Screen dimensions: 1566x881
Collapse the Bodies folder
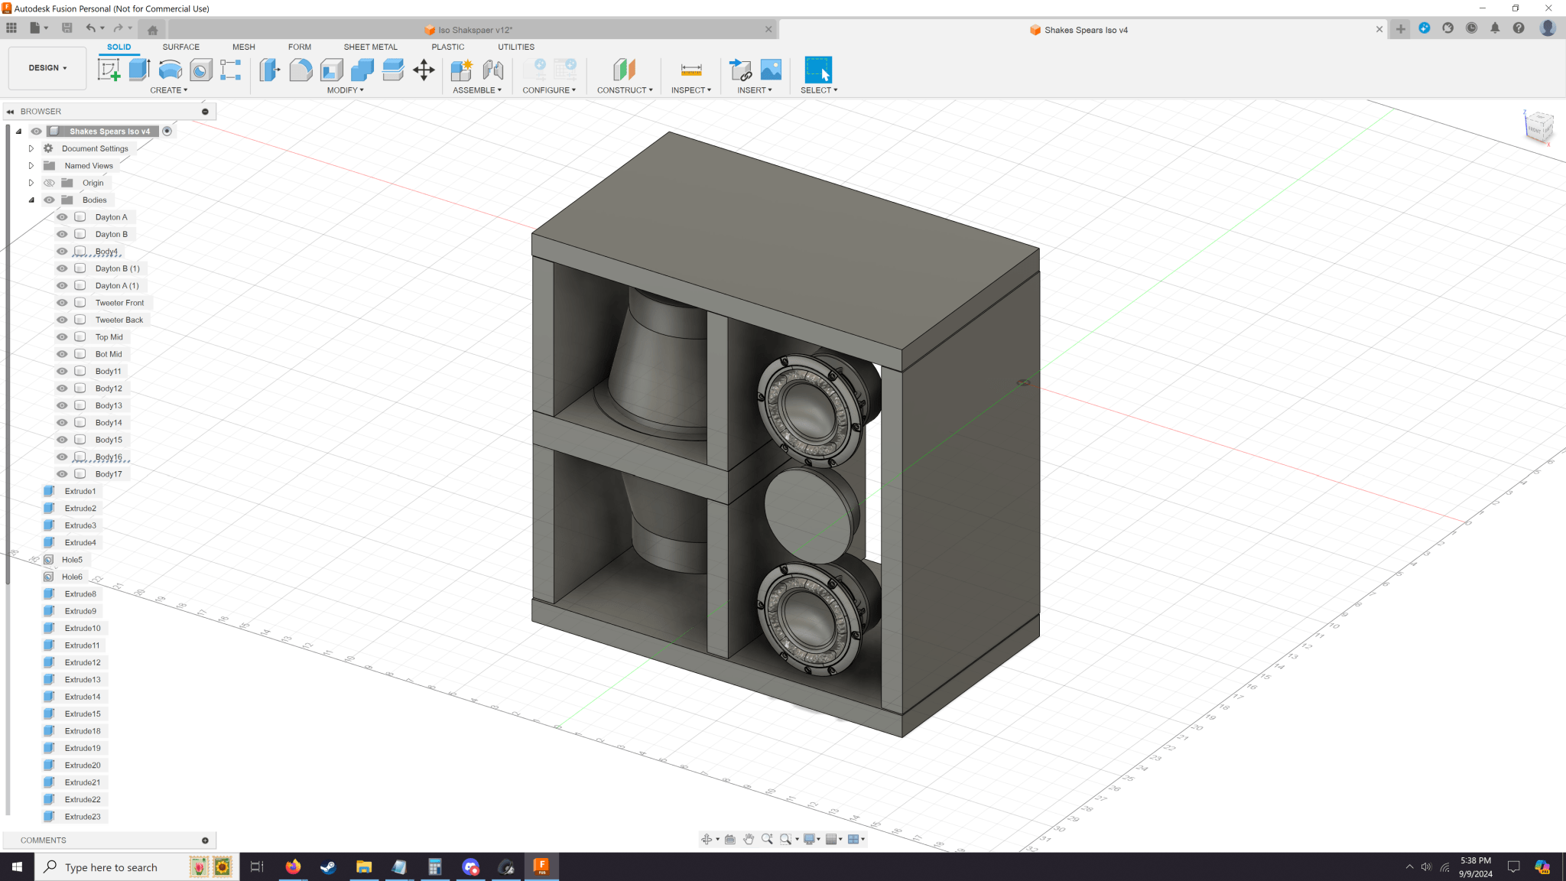point(31,200)
